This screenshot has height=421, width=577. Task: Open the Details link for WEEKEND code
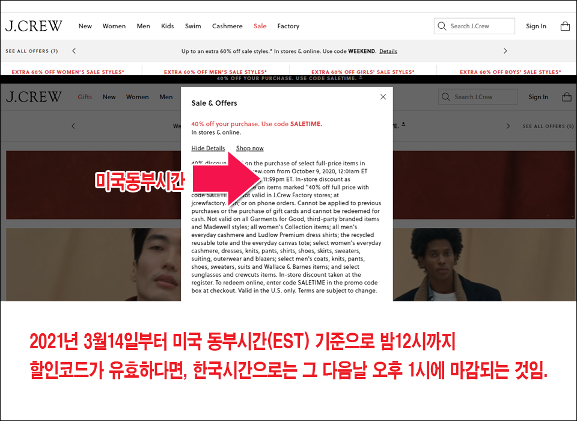388,51
